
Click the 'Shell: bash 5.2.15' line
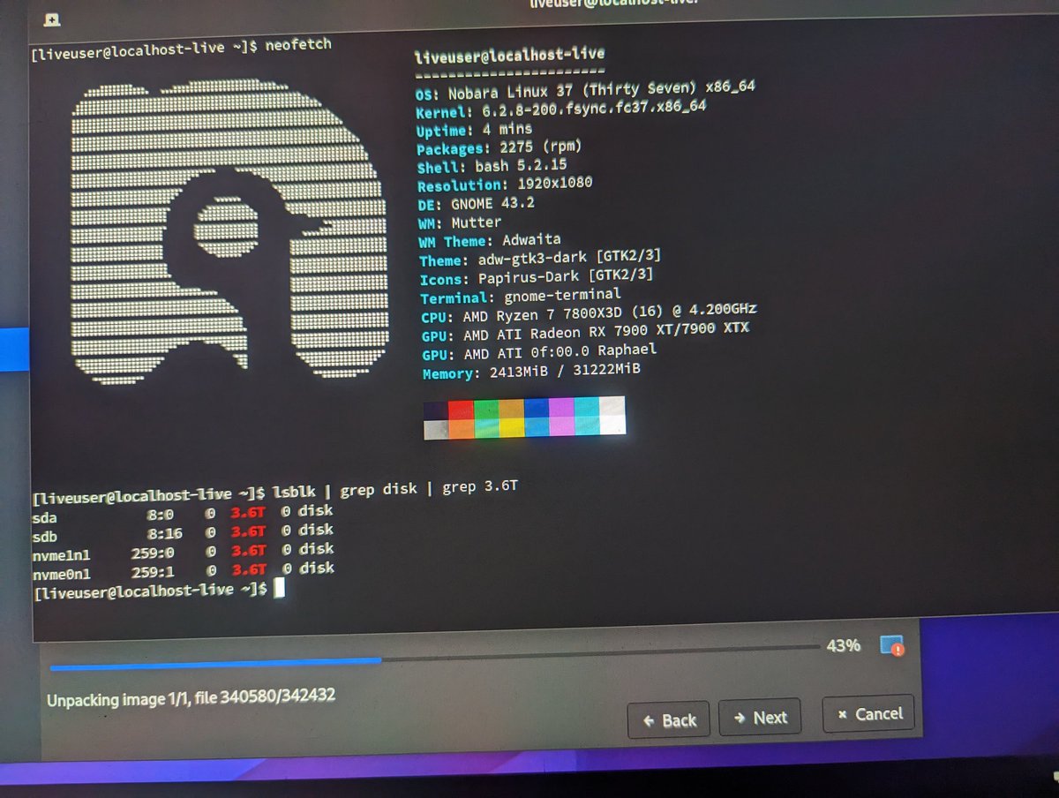tap(492, 166)
